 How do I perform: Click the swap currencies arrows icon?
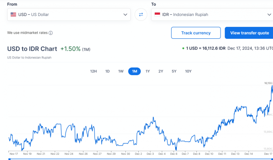coord(141,15)
